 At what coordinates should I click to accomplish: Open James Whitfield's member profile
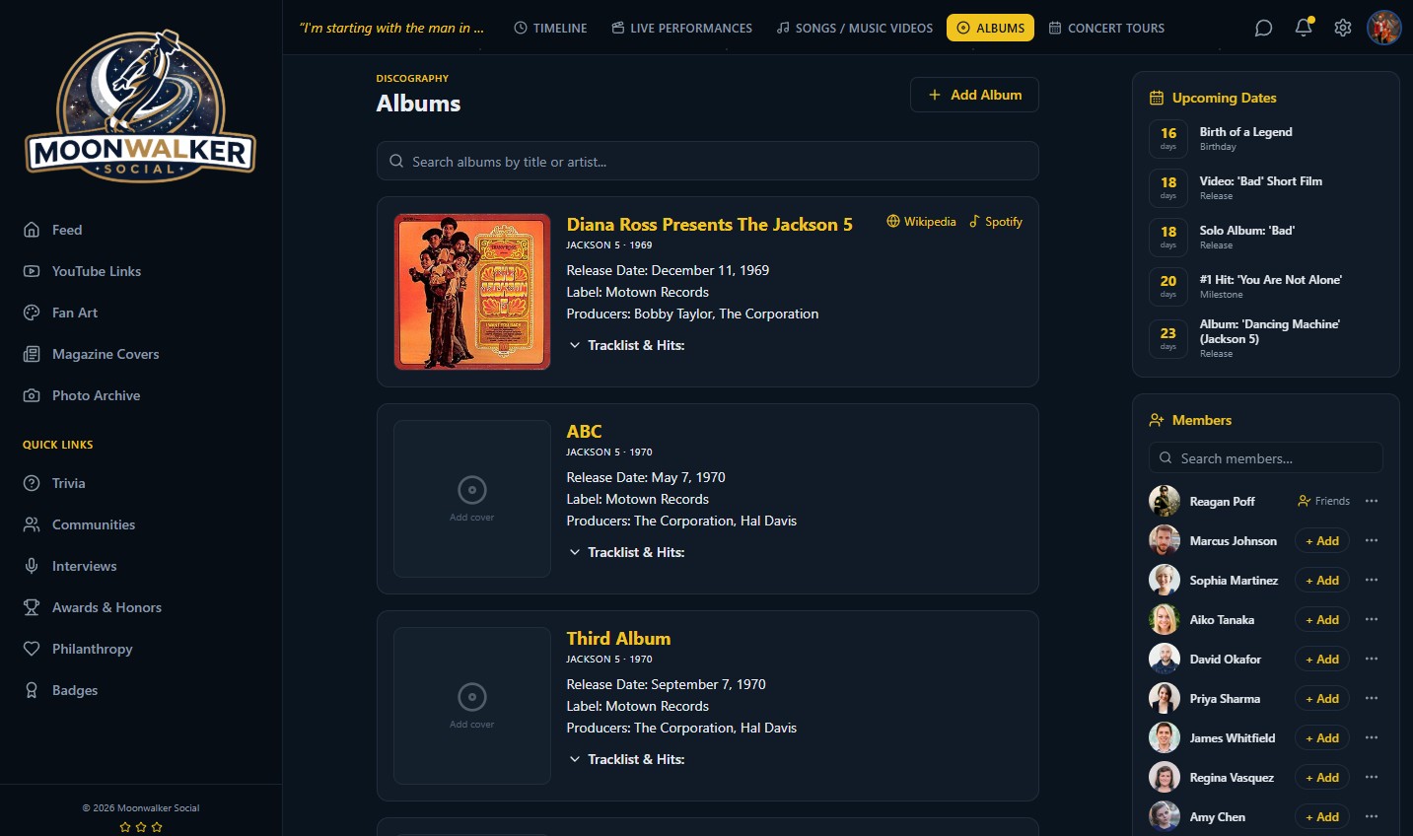tap(1233, 737)
